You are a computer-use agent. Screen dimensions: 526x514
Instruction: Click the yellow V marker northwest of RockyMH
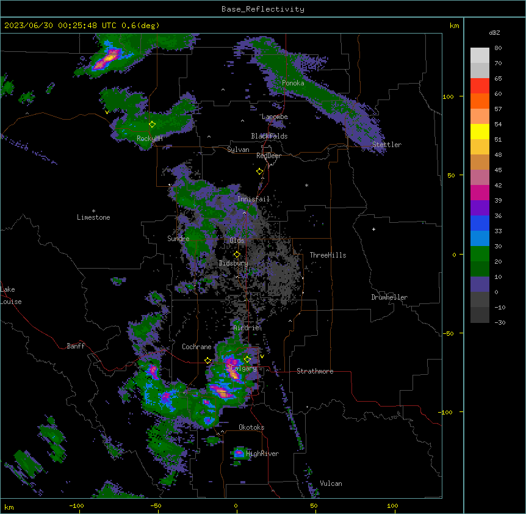pos(107,112)
